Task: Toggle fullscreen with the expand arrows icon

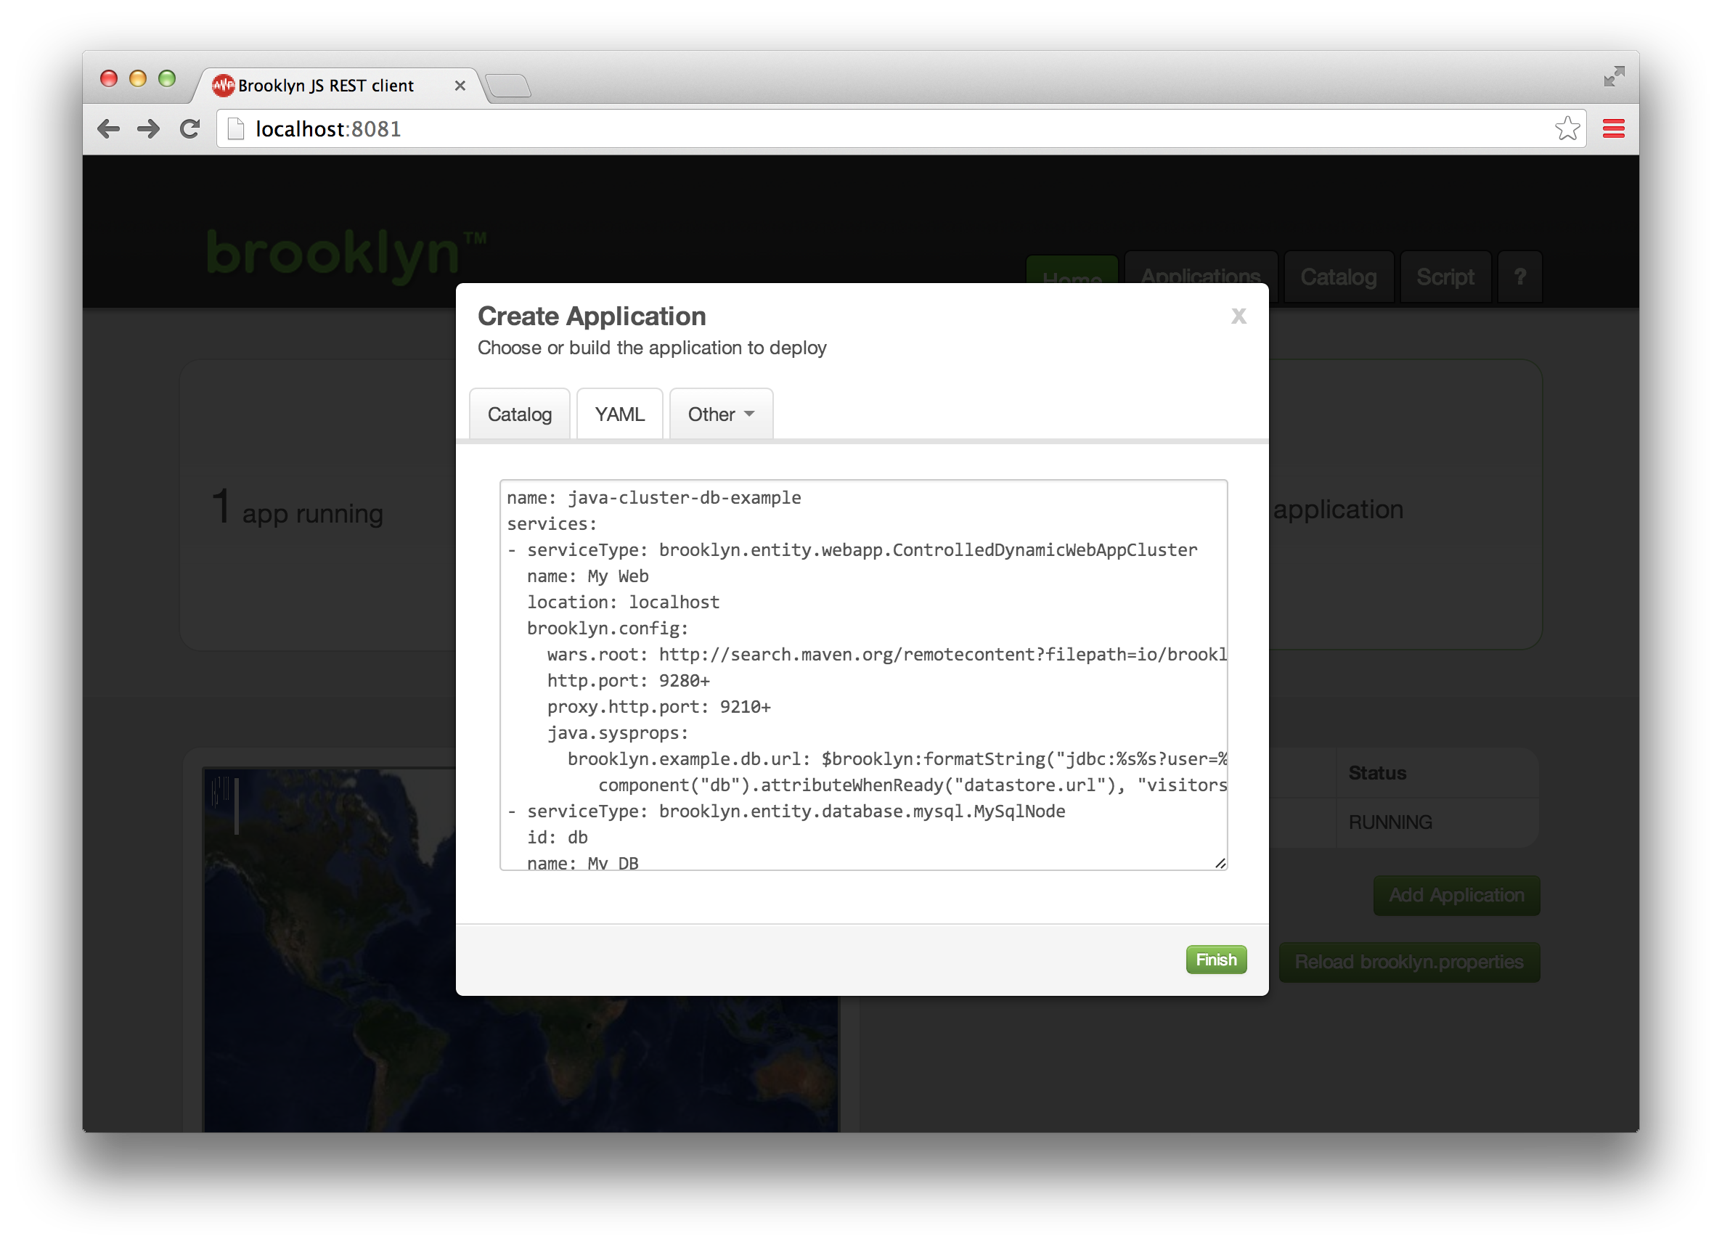Action: (1613, 77)
